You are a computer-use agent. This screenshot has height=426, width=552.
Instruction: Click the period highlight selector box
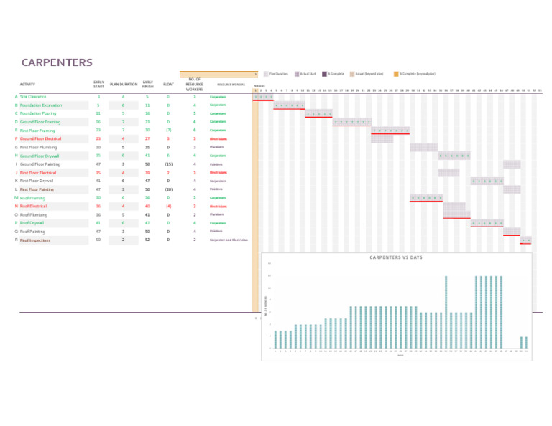[218, 74]
